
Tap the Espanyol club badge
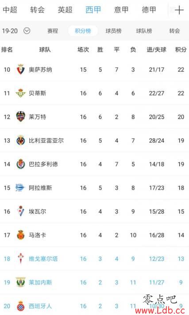[20, 306]
